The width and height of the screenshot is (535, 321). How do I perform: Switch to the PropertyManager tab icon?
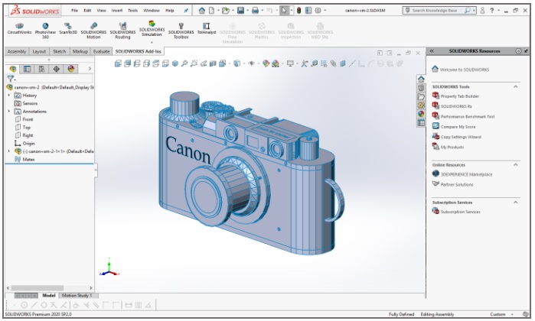(27, 69)
